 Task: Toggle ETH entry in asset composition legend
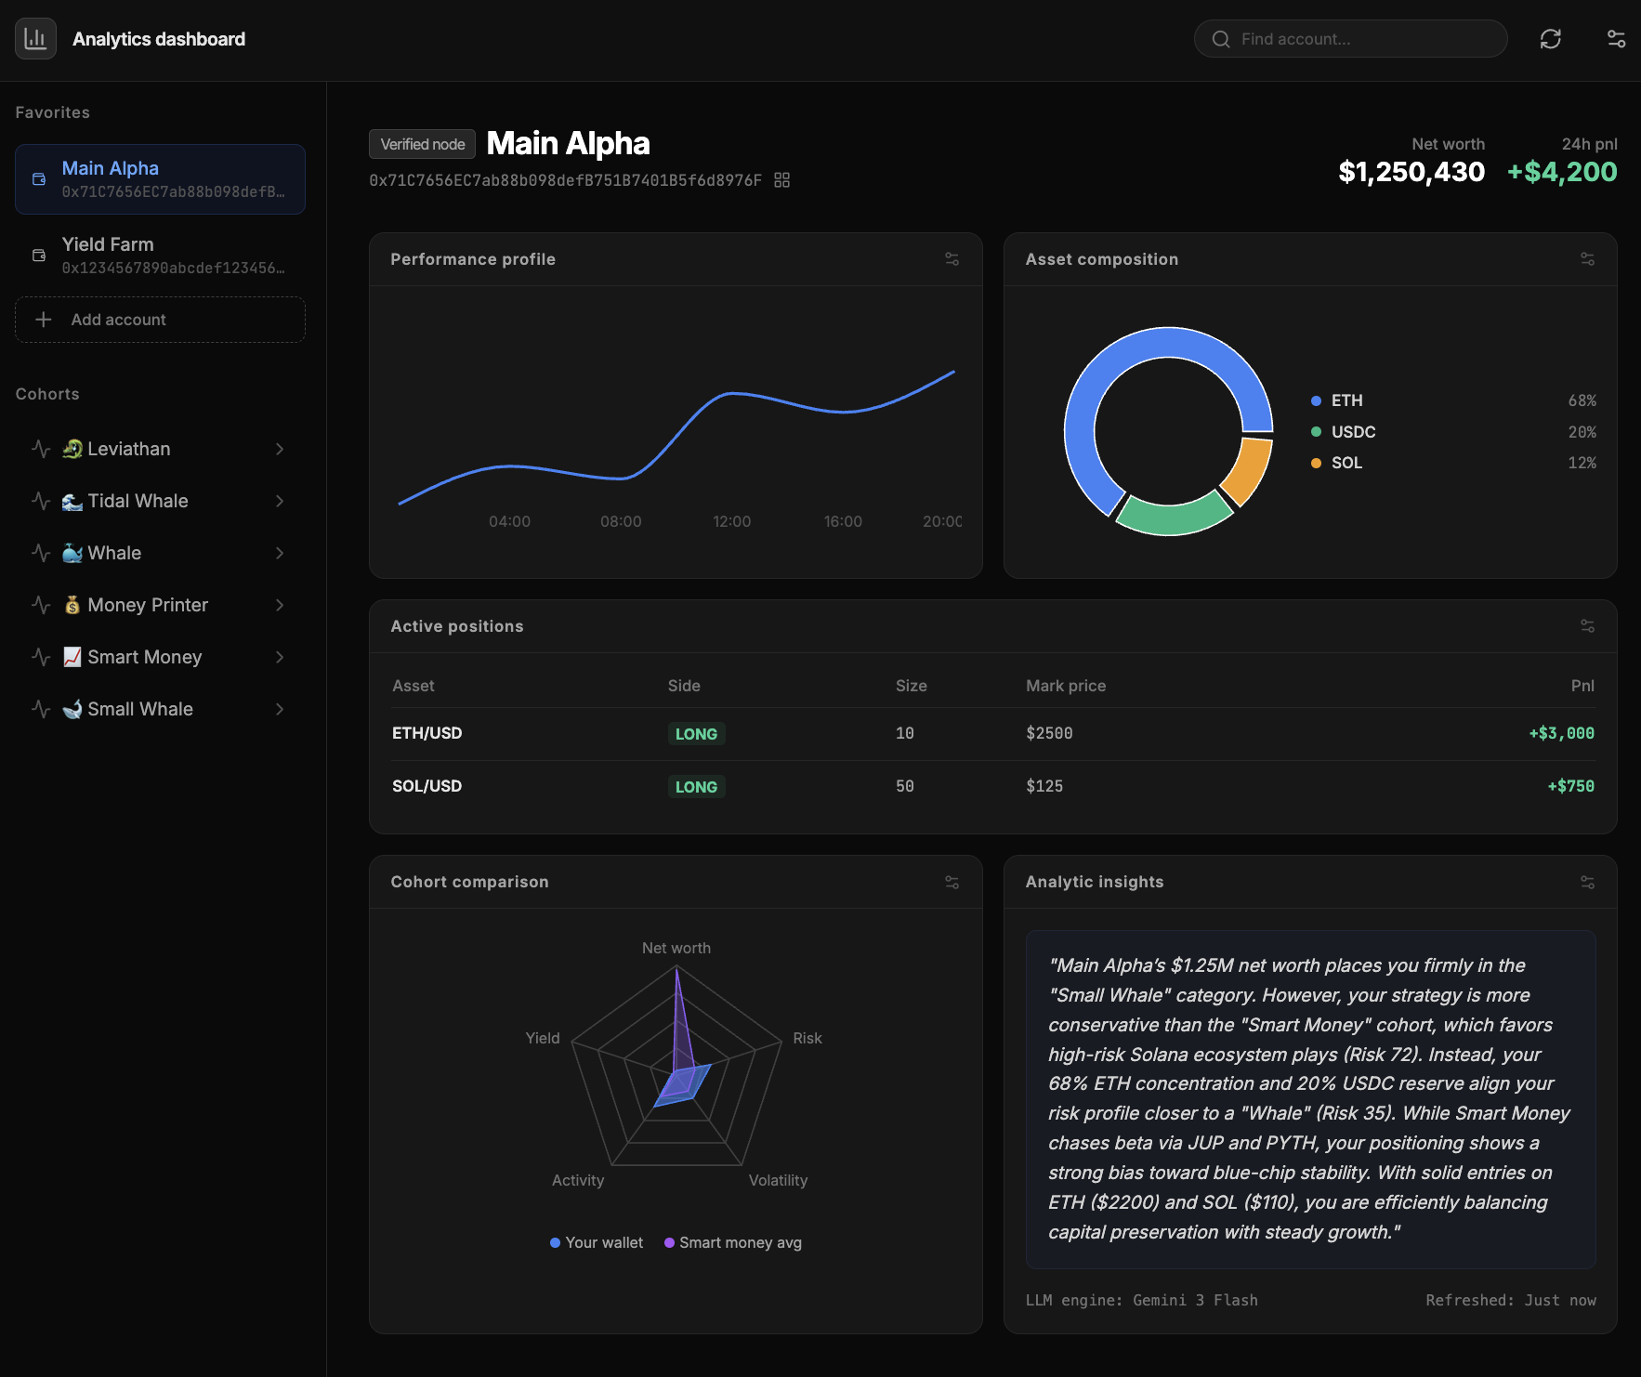(1346, 400)
